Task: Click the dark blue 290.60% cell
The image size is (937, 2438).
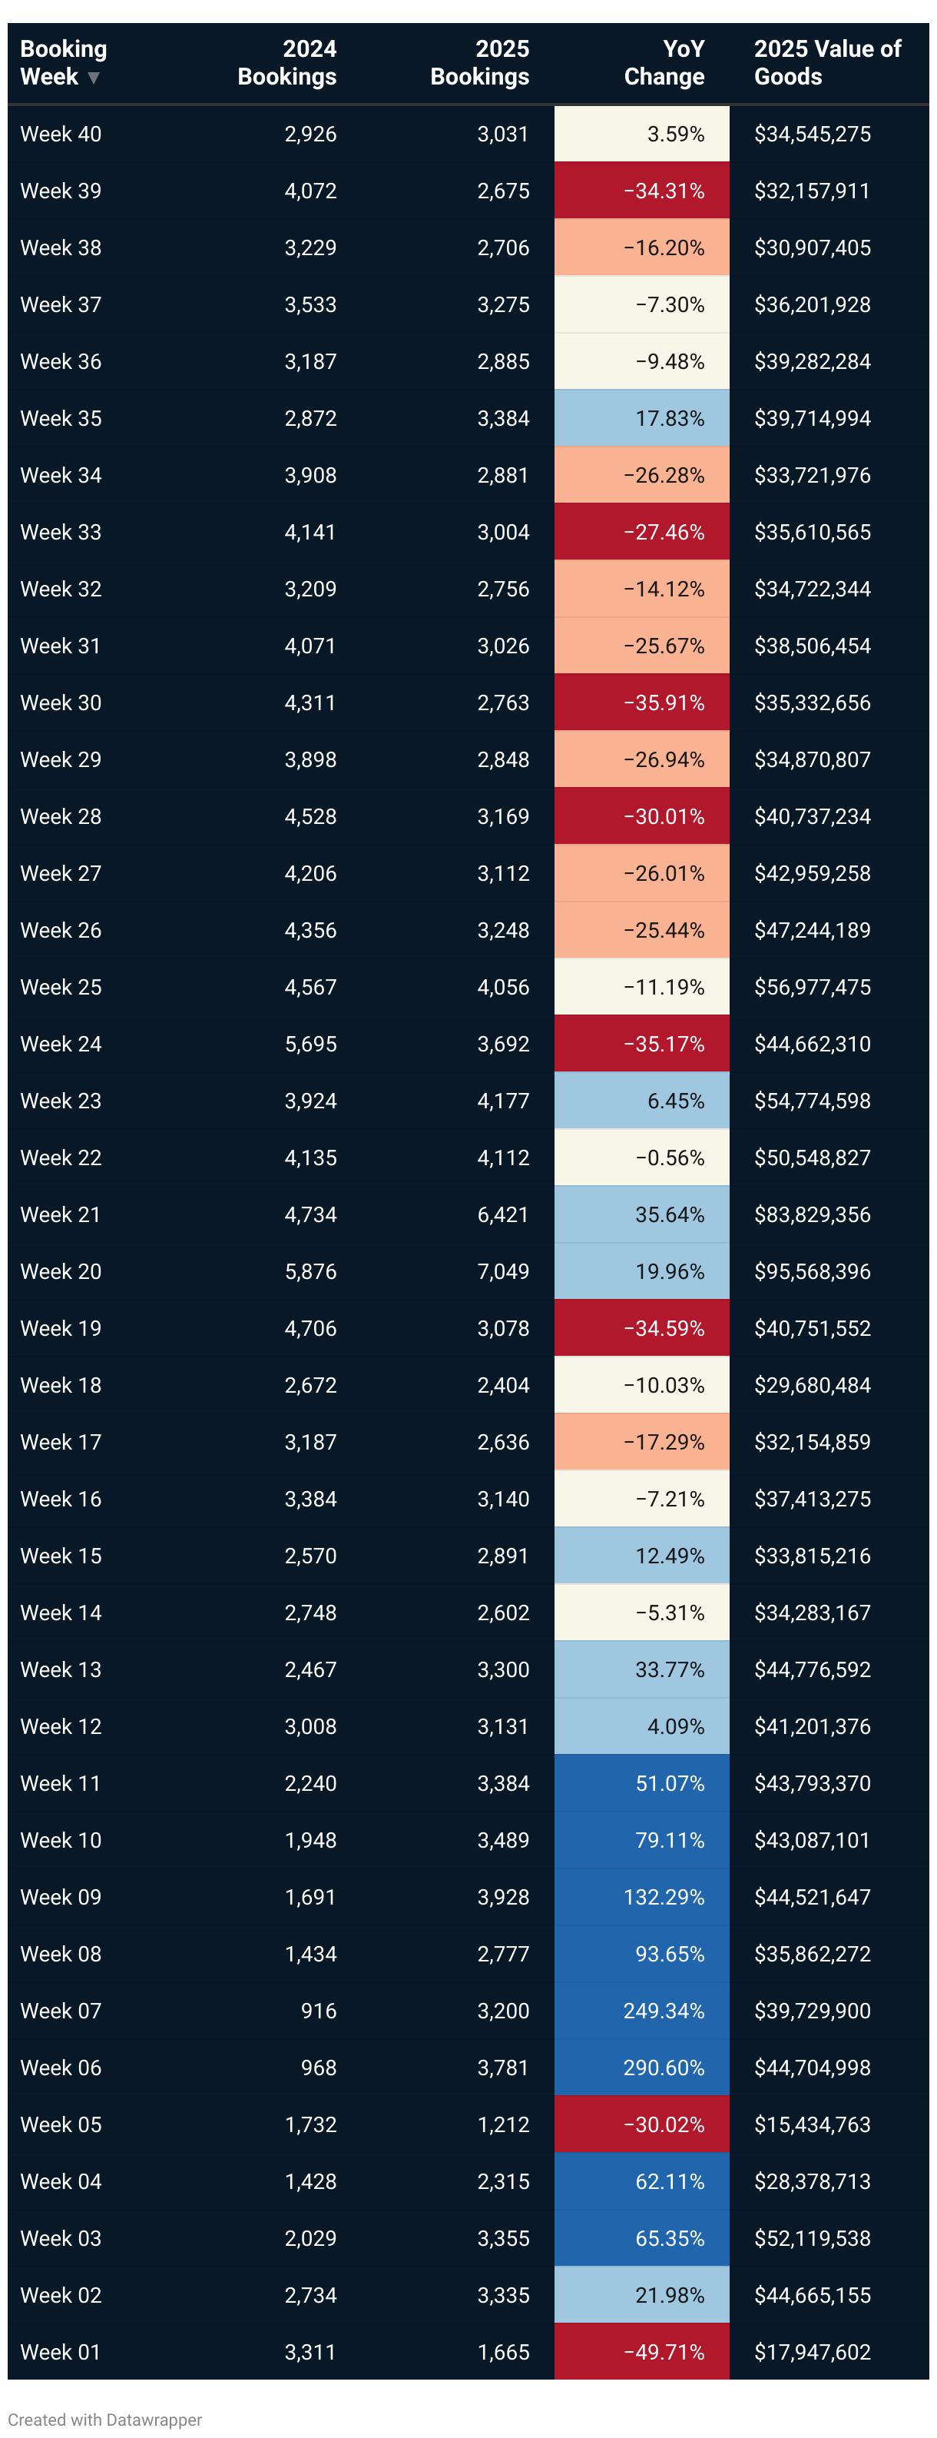Action: click(663, 2067)
